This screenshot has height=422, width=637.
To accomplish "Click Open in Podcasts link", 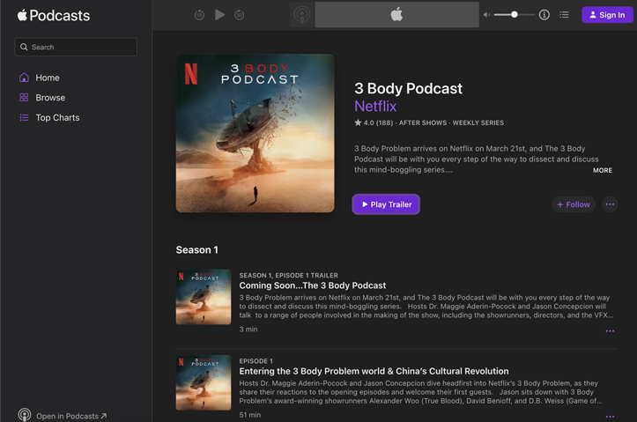I will [71, 416].
